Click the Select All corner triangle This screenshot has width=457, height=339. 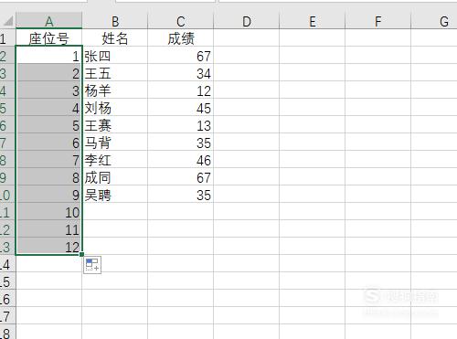(8, 21)
